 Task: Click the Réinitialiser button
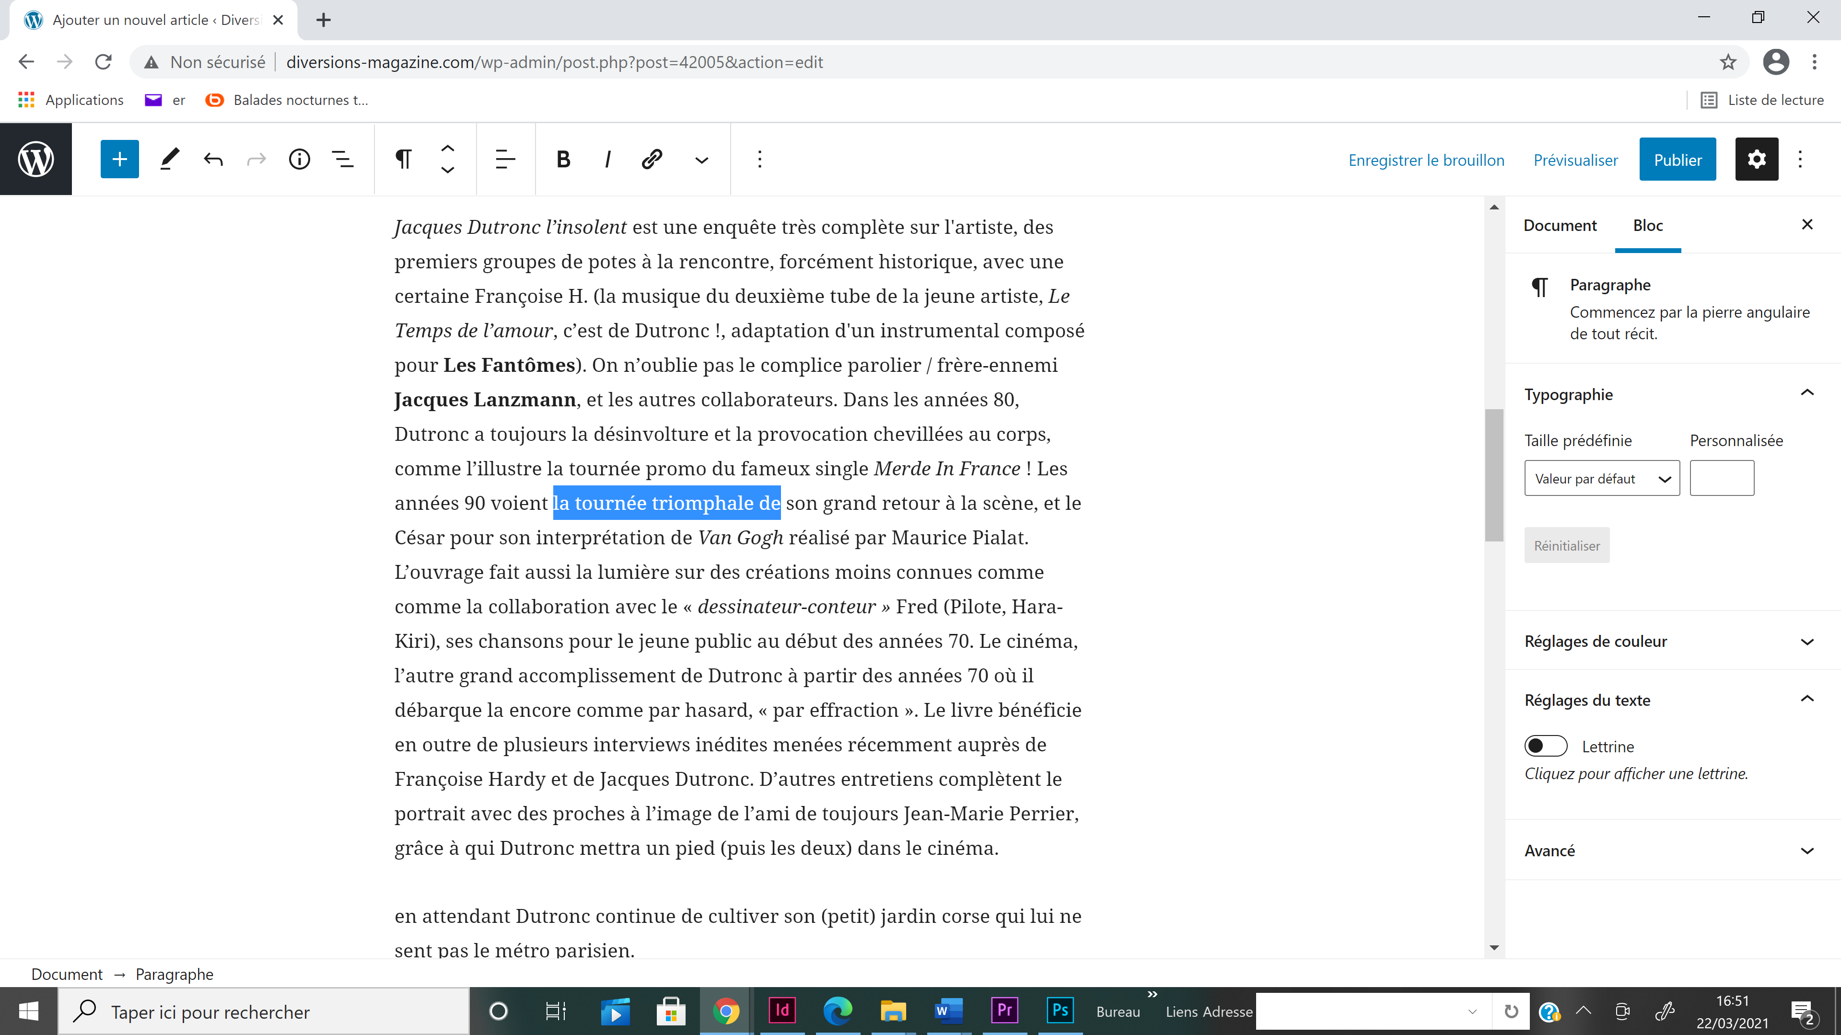tap(1567, 546)
